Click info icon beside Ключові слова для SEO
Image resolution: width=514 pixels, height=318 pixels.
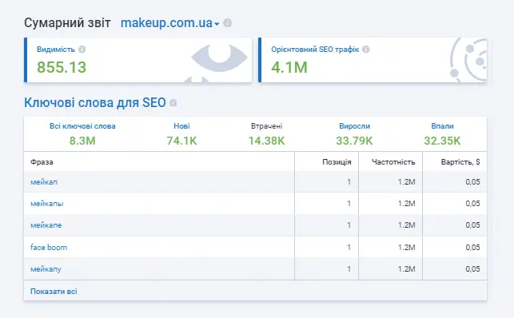coord(173,103)
